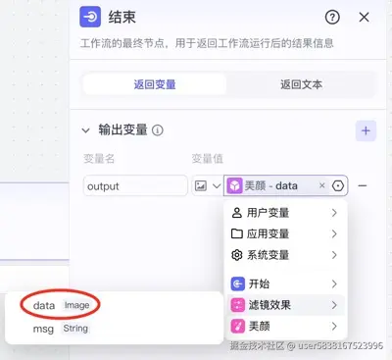The height and width of the screenshot is (360, 392).
Task: Click the gear icon beside 系统变量
Action: click(236, 255)
